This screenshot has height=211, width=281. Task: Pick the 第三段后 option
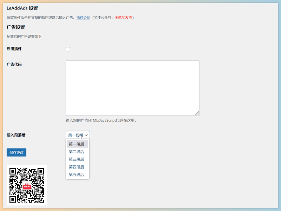[x=77, y=159]
